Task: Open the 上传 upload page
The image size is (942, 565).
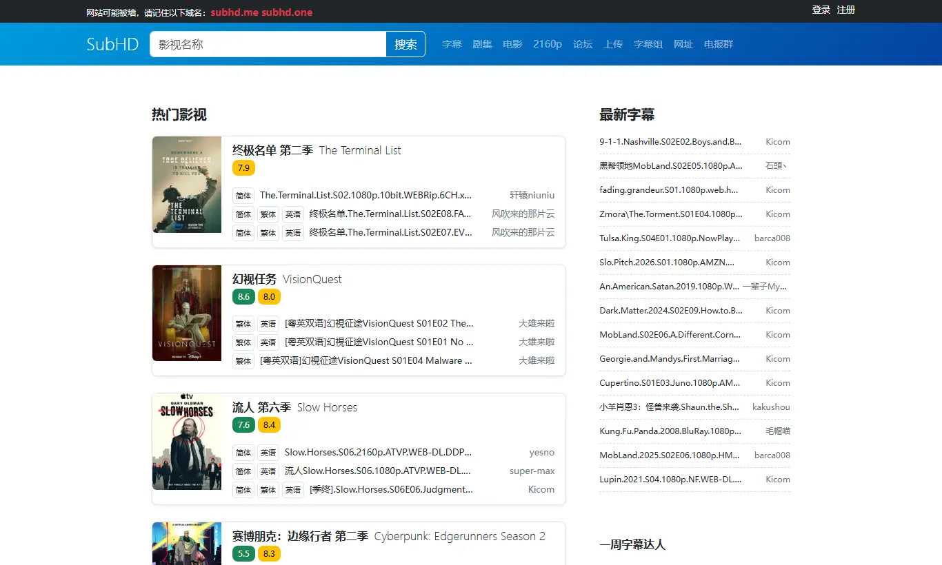Action: click(613, 44)
